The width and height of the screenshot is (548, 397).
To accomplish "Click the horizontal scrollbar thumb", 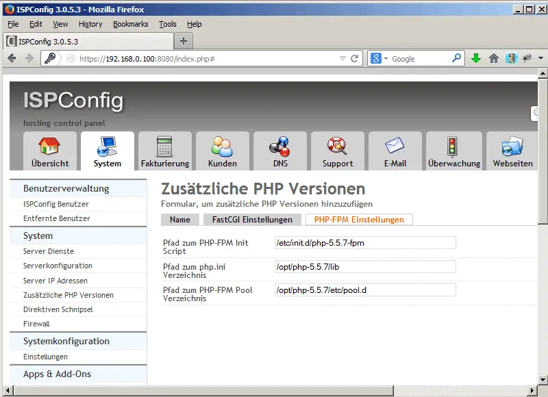I will (203, 390).
